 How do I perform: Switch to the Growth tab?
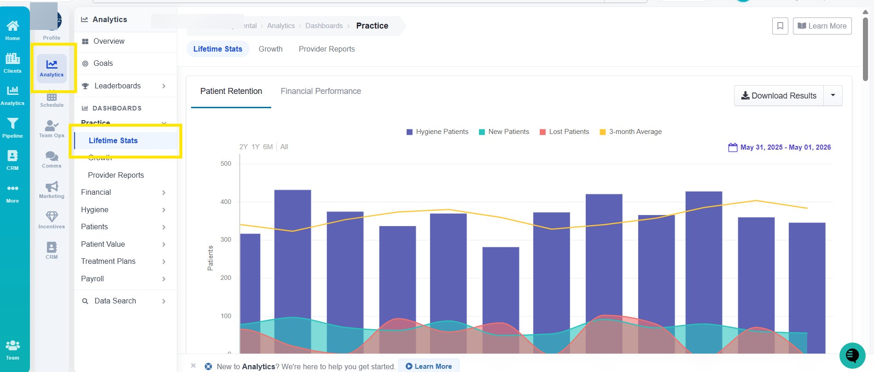pyautogui.click(x=270, y=49)
